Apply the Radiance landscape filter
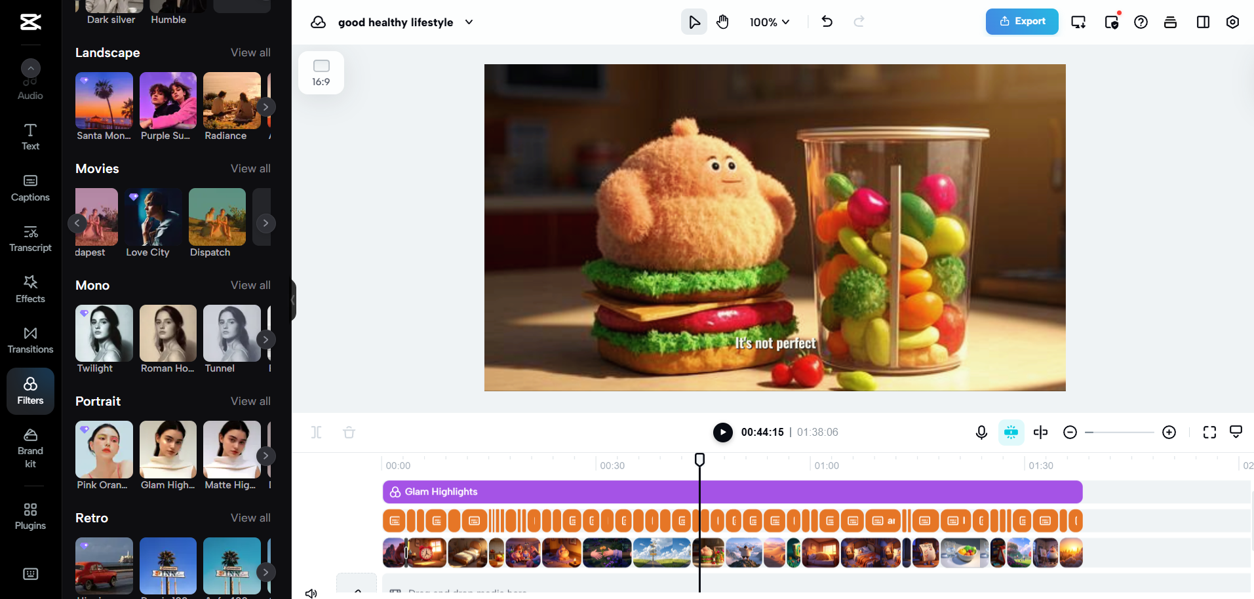The image size is (1254, 599). coord(232,100)
